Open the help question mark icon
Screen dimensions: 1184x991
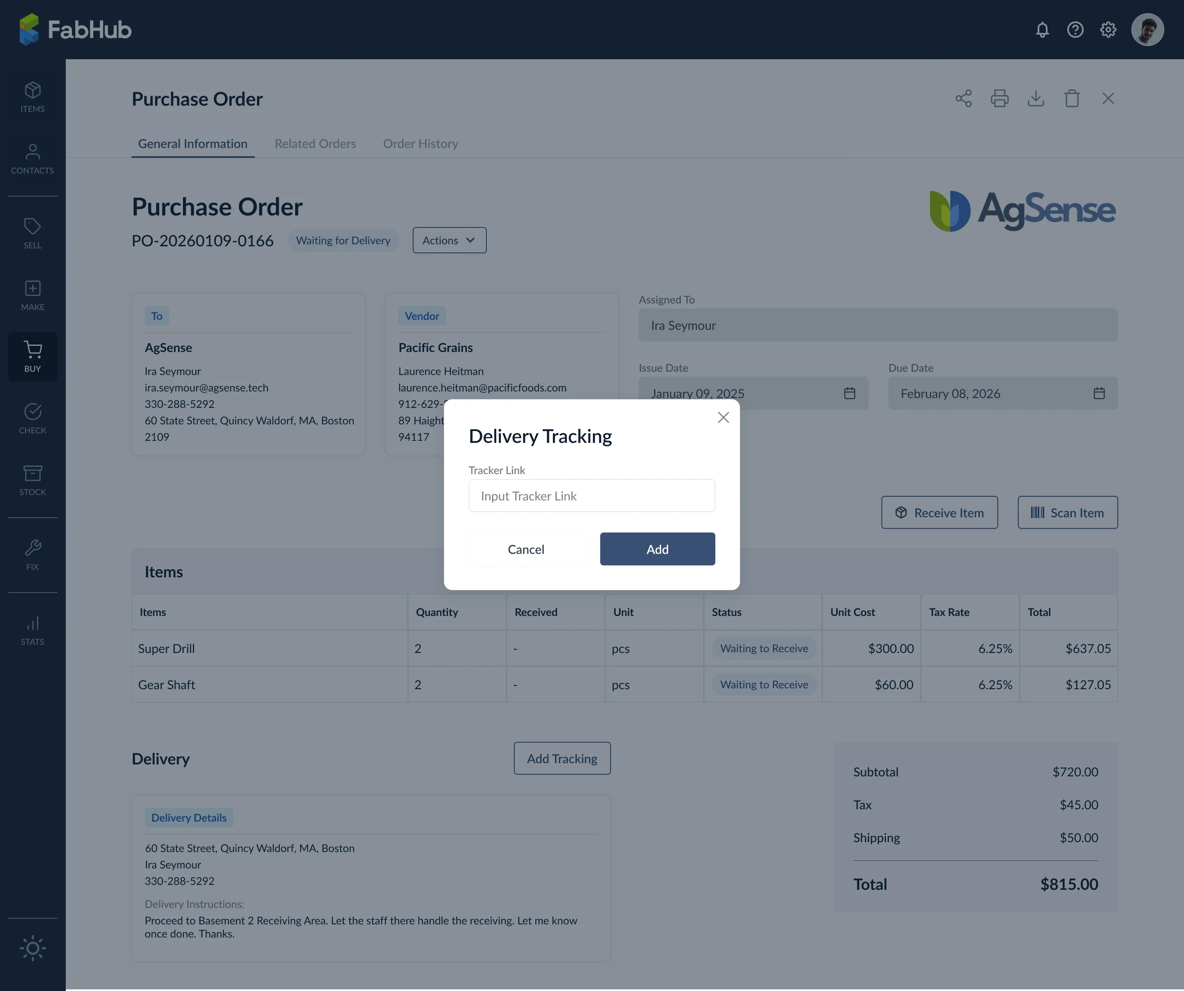(x=1075, y=29)
